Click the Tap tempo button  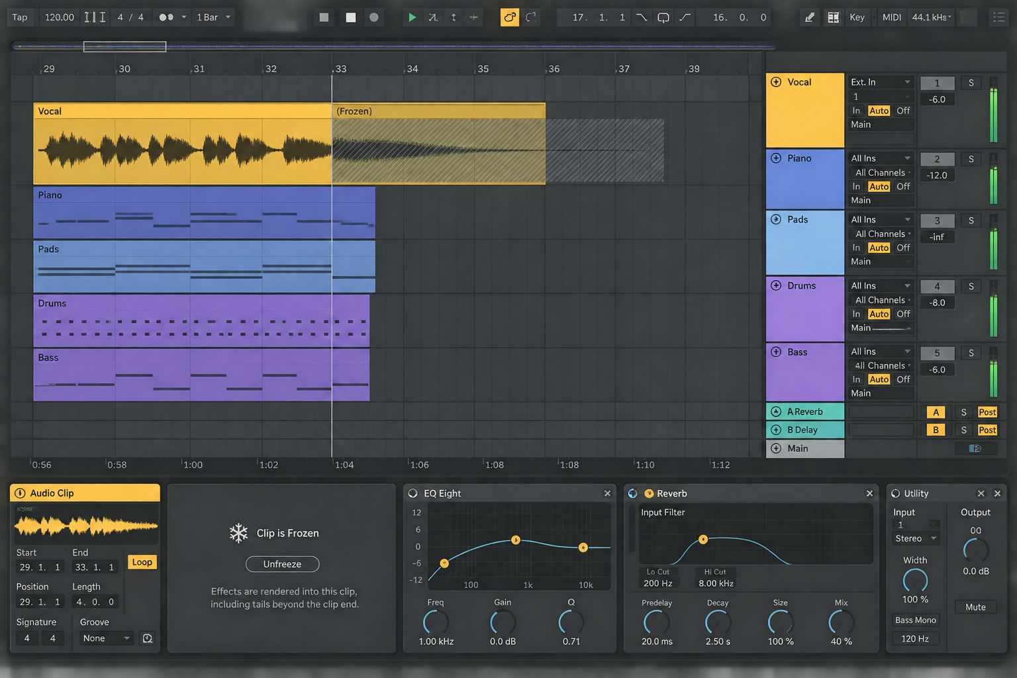(x=20, y=17)
